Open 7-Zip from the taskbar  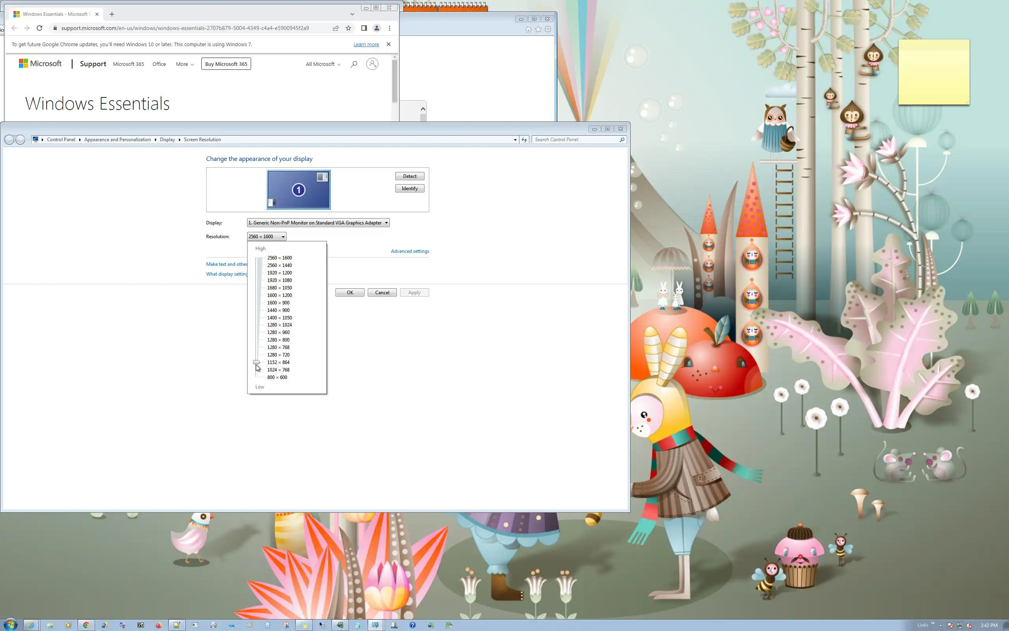tap(140, 625)
